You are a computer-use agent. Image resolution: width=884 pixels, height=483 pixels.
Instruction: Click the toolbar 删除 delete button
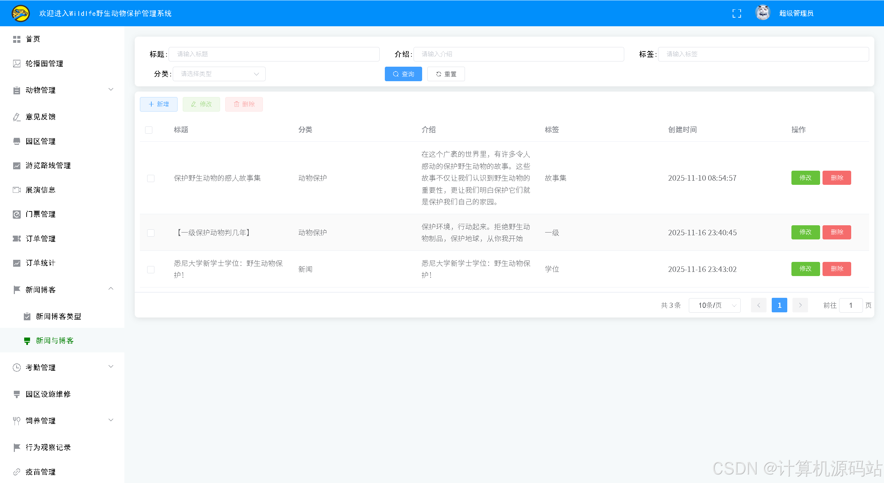244,104
